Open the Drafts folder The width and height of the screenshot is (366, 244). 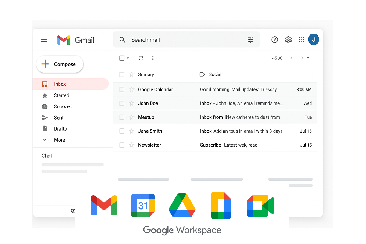coord(60,129)
